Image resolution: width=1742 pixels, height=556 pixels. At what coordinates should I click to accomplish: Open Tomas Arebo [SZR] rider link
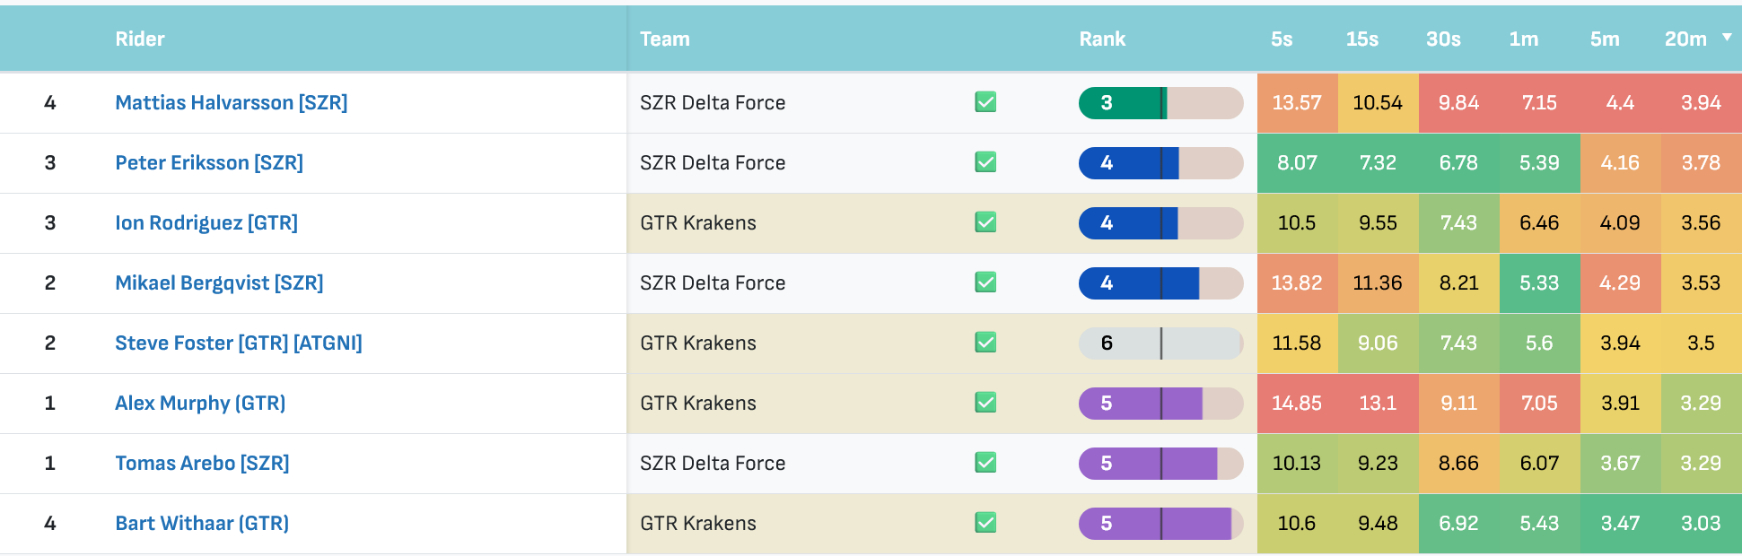[202, 463]
